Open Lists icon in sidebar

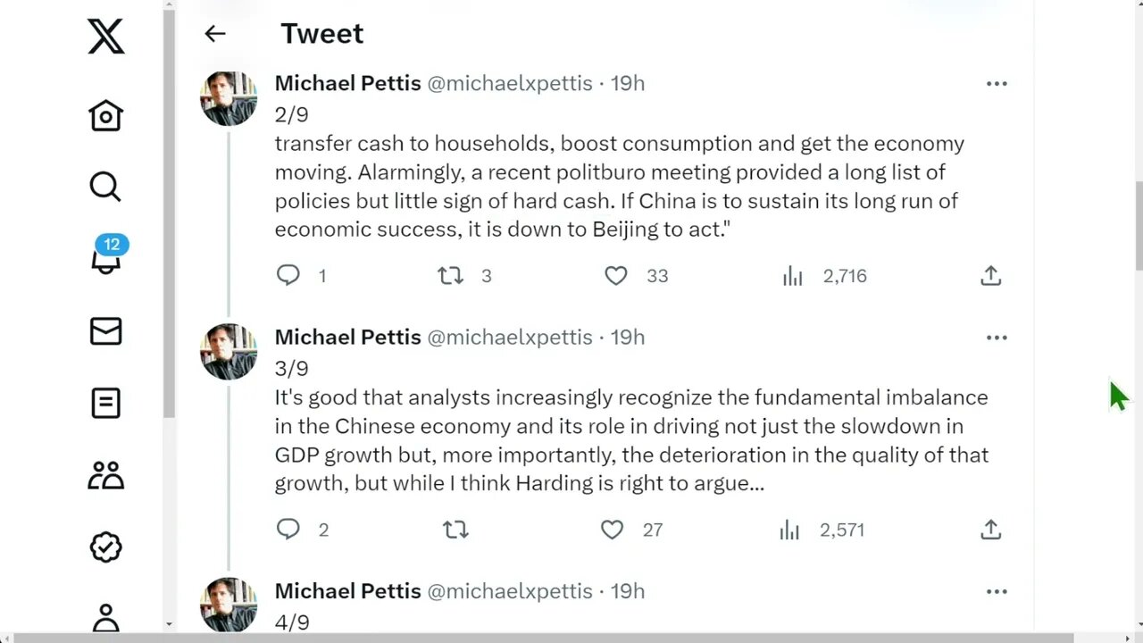point(105,403)
